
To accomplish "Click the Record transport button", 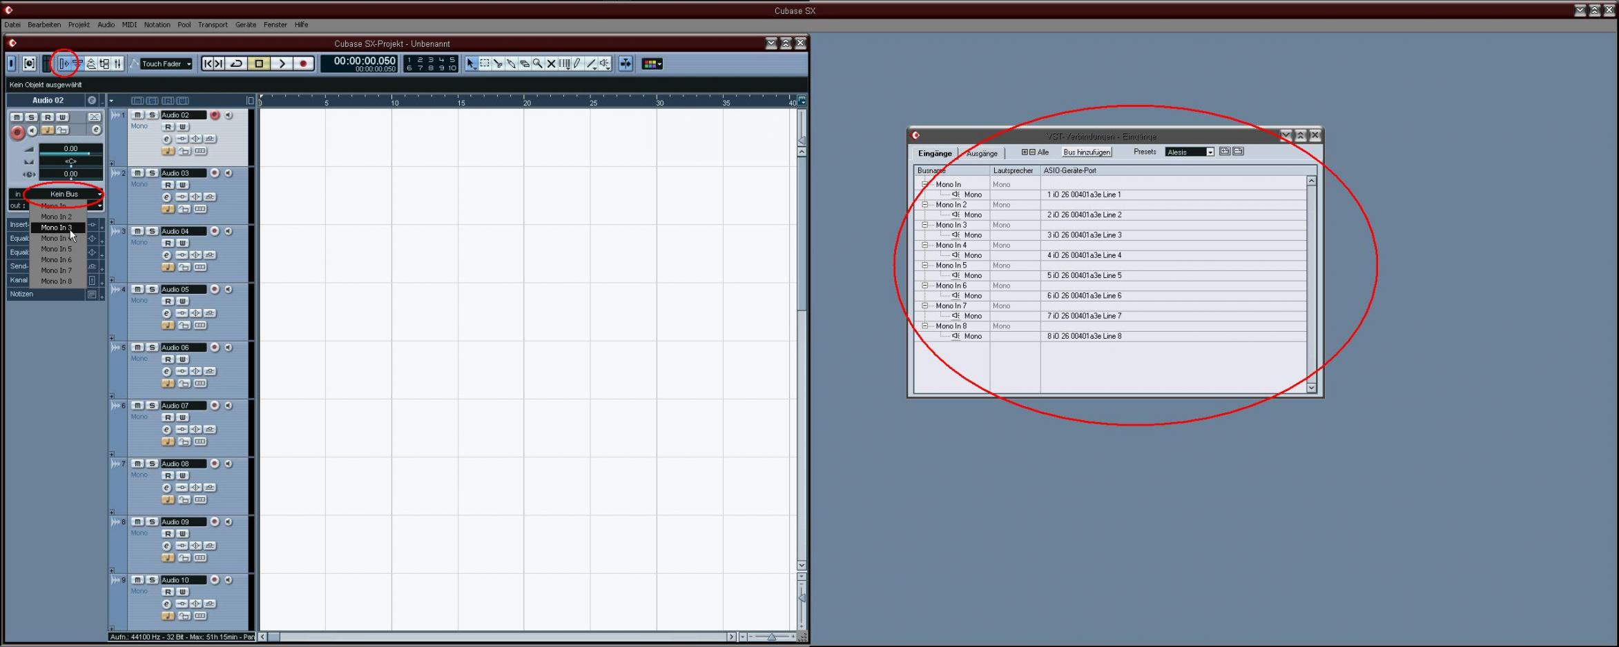I will pos(303,63).
